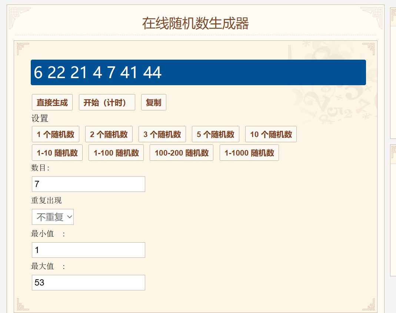Select the 2 个随机数 preset

[x=109, y=134]
